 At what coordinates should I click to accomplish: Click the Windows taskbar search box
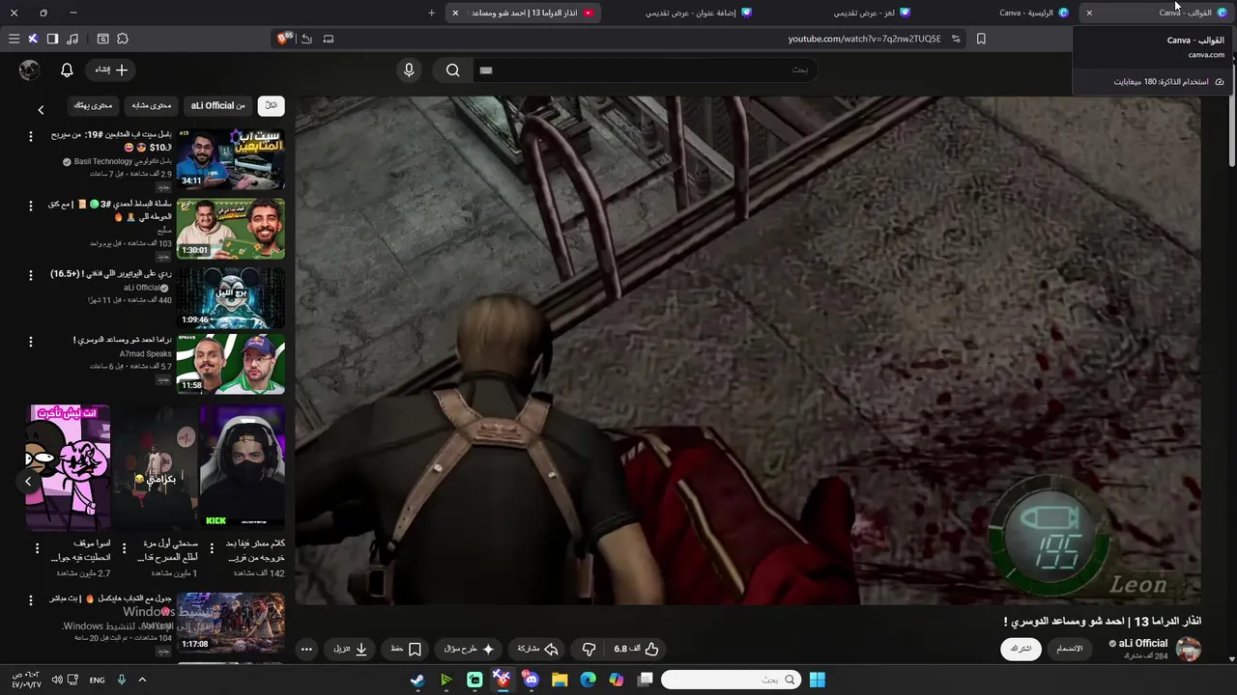(732, 680)
